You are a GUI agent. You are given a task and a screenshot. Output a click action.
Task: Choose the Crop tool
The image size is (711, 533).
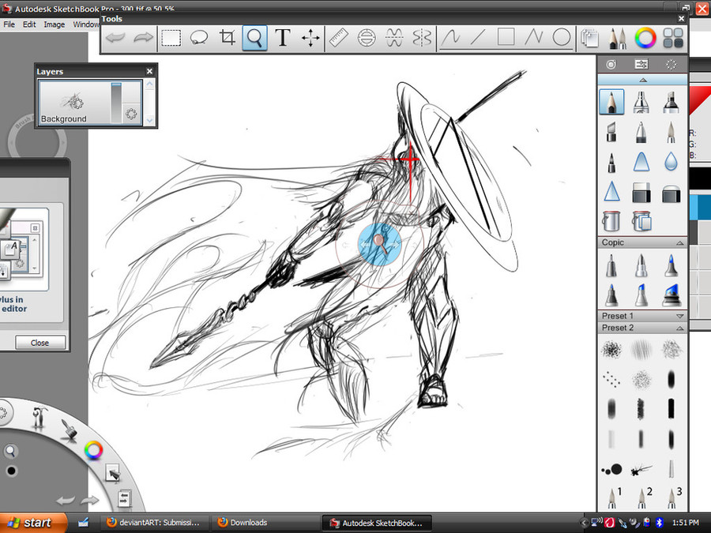(x=227, y=38)
